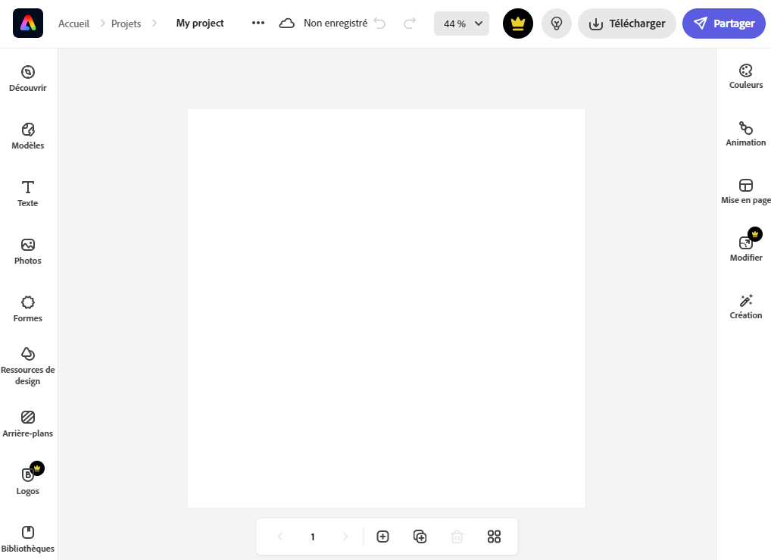The height and width of the screenshot is (560, 771).
Task: Click the Adobe Express home logo
Action: (28, 23)
